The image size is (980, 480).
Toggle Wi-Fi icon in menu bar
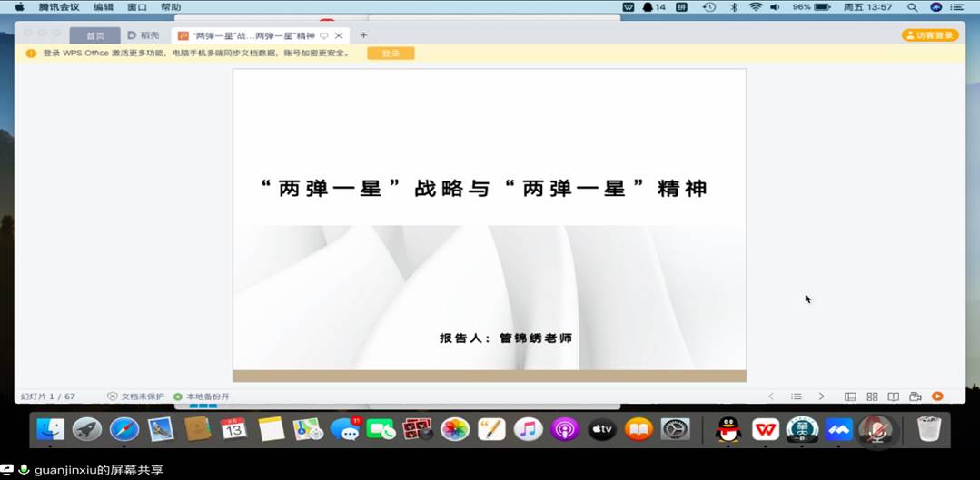tap(755, 7)
